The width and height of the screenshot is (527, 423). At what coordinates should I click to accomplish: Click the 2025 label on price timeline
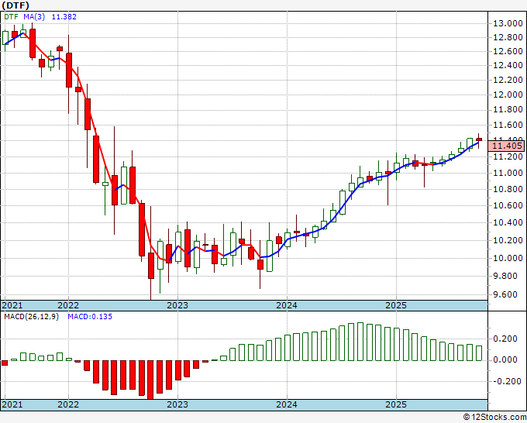click(x=396, y=305)
